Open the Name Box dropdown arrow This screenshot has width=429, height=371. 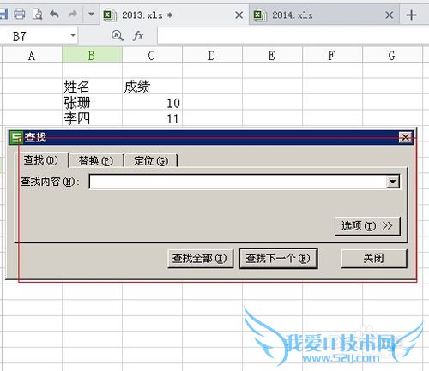click(73, 36)
